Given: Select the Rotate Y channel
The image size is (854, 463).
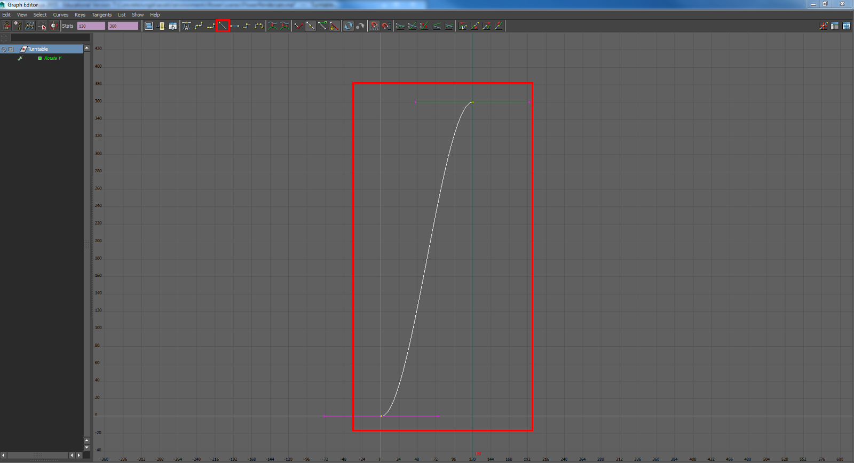Looking at the screenshot, I should pyautogui.click(x=53, y=58).
